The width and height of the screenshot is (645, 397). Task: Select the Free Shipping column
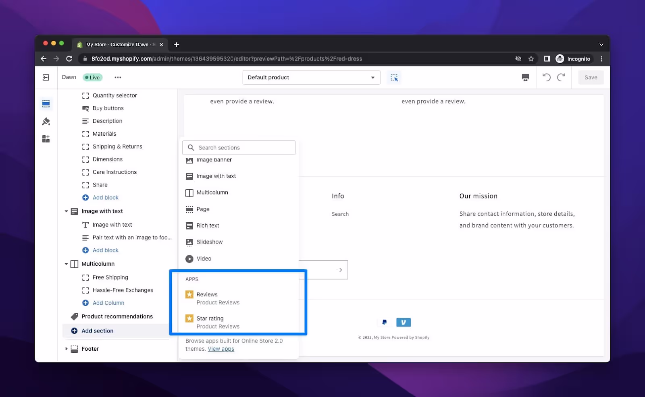pos(110,277)
